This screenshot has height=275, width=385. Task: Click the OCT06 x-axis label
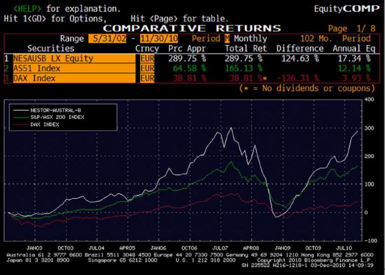pos(189,248)
